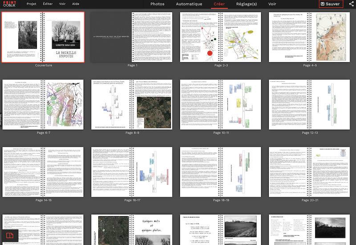The width and height of the screenshot is (356, 245).
Task: Select the Page 14-15 spread thumbnail
Action: pos(43,172)
